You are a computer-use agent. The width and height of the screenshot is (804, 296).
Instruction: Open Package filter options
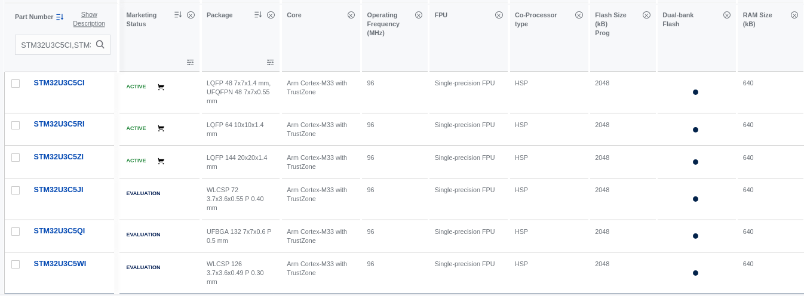[x=270, y=62]
